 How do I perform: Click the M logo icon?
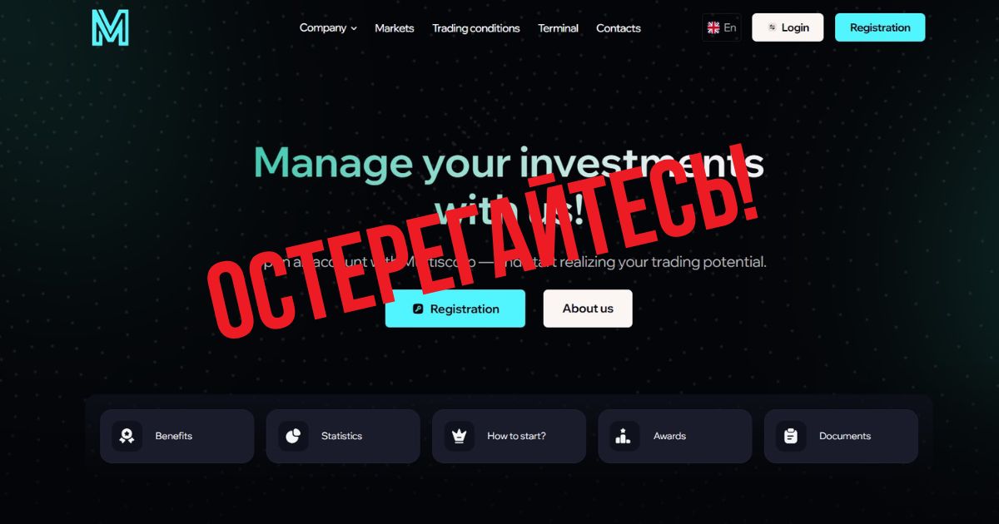110,27
